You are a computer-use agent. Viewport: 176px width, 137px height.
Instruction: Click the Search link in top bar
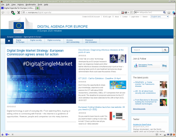click(x=145, y=17)
